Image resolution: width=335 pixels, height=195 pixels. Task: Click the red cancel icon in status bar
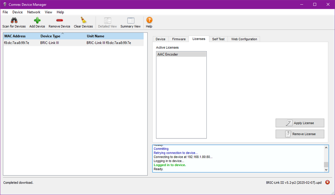(327, 182)
